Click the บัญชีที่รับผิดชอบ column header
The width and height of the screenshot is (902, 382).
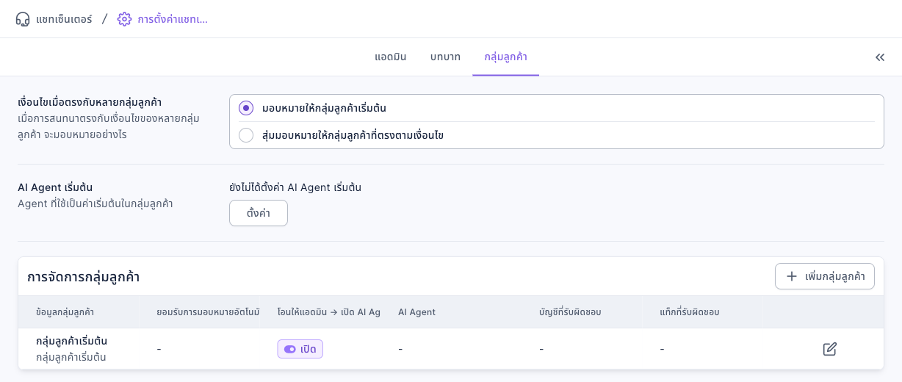[x=570, y=312]
